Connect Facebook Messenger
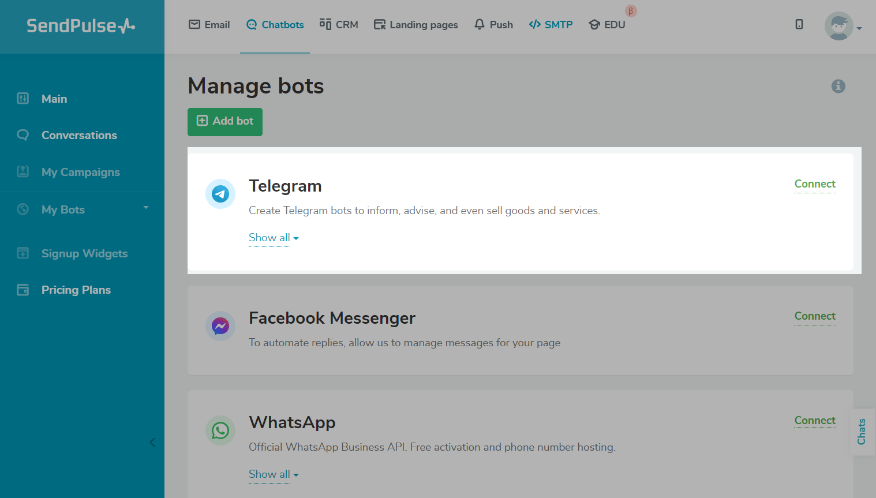This screenshot has height=498, width=876. (x=815, y=316)
